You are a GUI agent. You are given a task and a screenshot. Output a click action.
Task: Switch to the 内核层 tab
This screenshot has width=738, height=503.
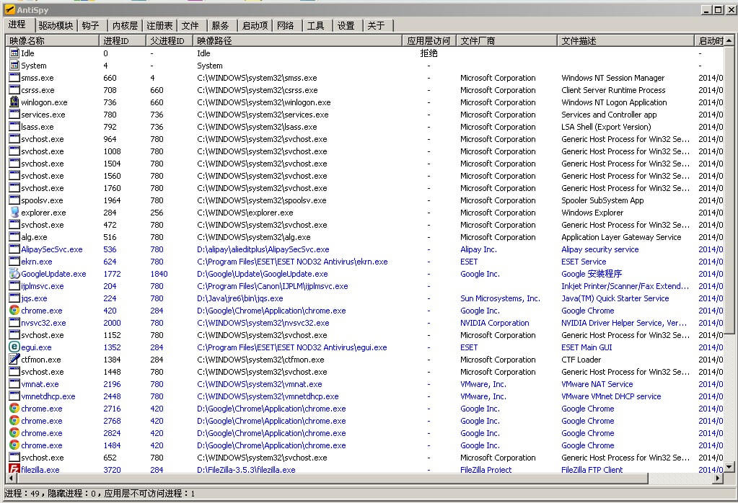click(125, 25)
